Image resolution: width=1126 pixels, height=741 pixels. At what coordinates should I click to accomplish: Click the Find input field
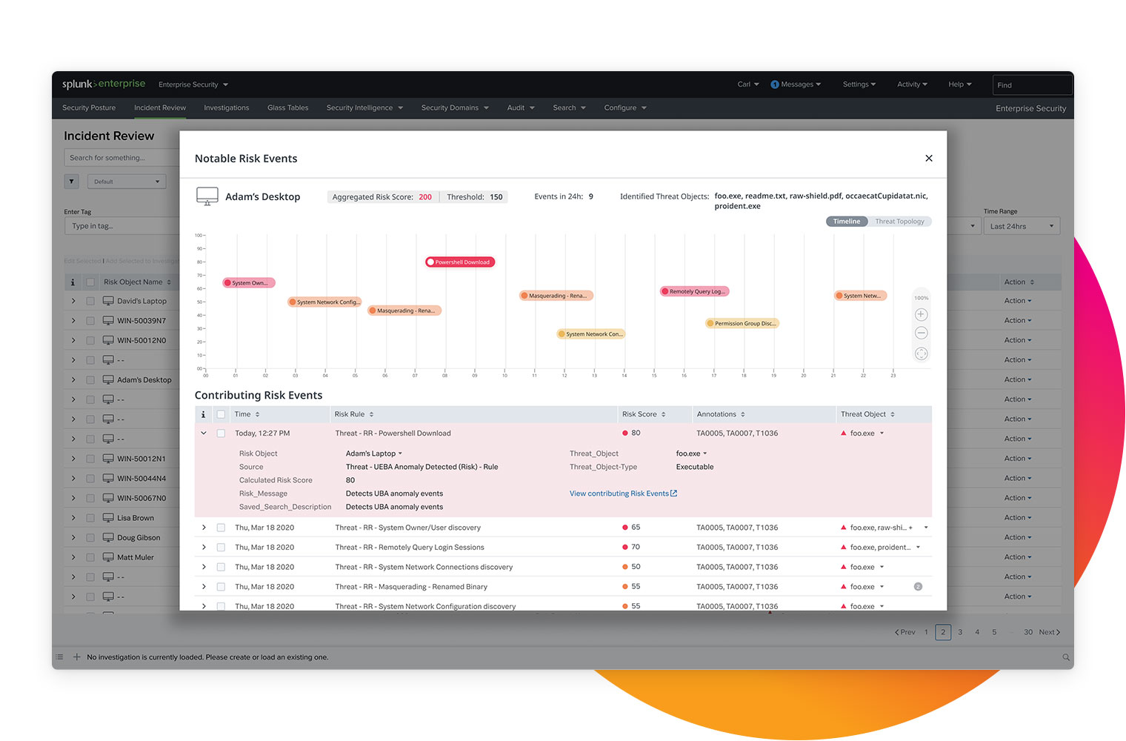[1032, 85]
